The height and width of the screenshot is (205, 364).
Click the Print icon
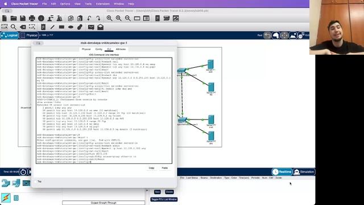32,18
